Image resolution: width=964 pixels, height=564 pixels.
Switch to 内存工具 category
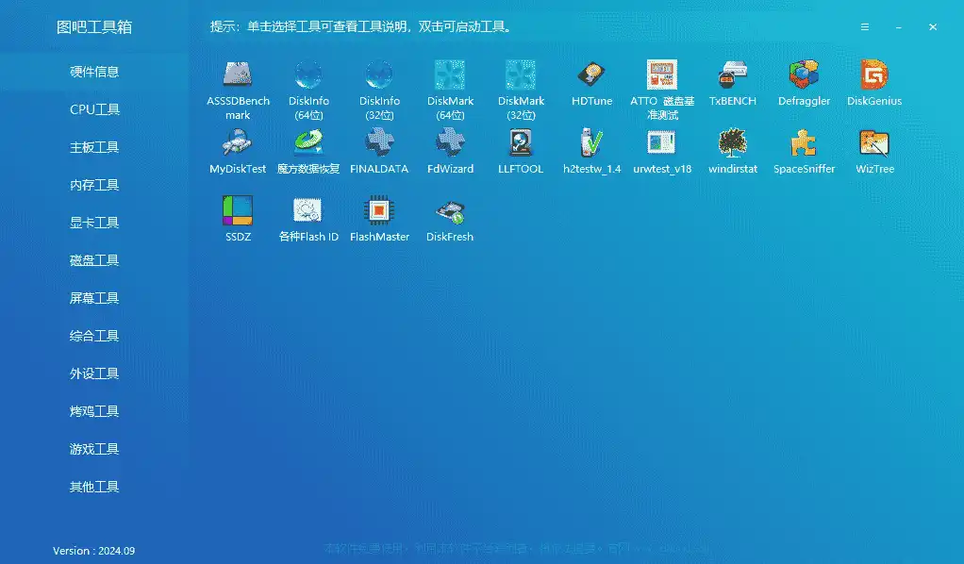point(94,185)
